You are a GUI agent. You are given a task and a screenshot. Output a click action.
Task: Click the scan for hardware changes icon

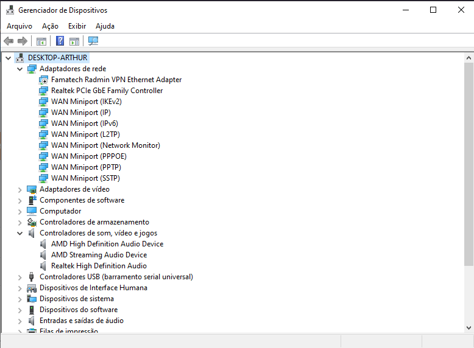[93, 41]
